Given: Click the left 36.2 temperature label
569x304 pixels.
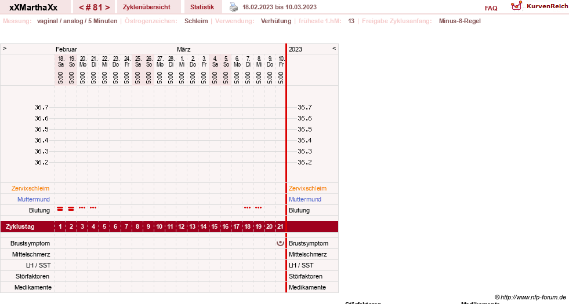Looking at the screenshot, I should tap(41, 162).
